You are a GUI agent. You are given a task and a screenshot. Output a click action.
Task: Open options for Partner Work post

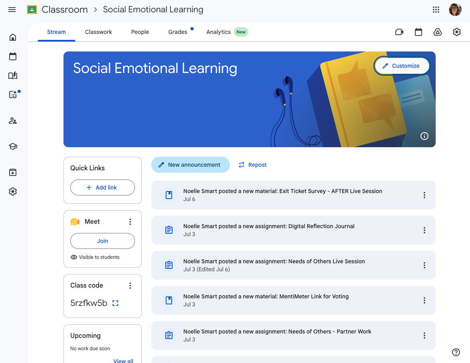pyautogui.click(x=424, y=335)
